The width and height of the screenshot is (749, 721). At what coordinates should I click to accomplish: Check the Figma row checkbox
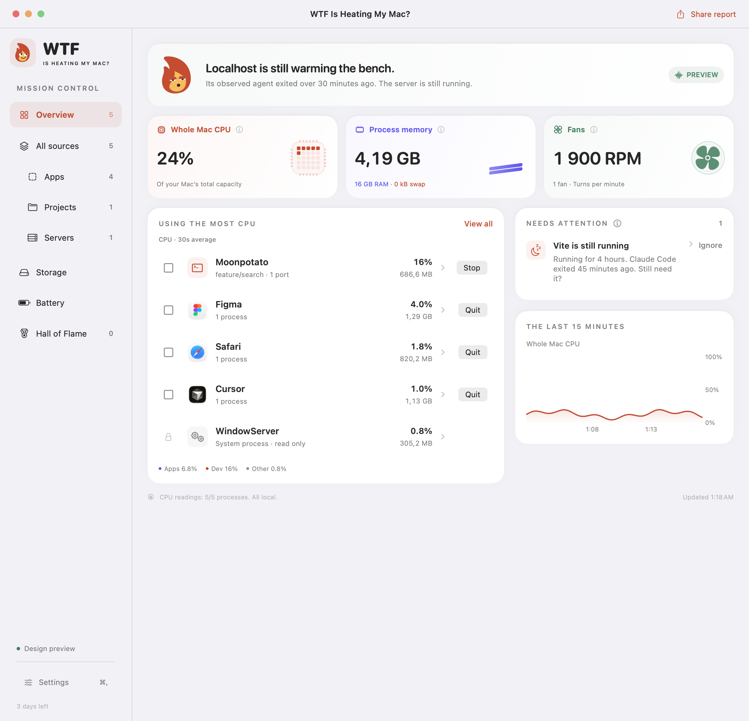(x=168, y=310)
